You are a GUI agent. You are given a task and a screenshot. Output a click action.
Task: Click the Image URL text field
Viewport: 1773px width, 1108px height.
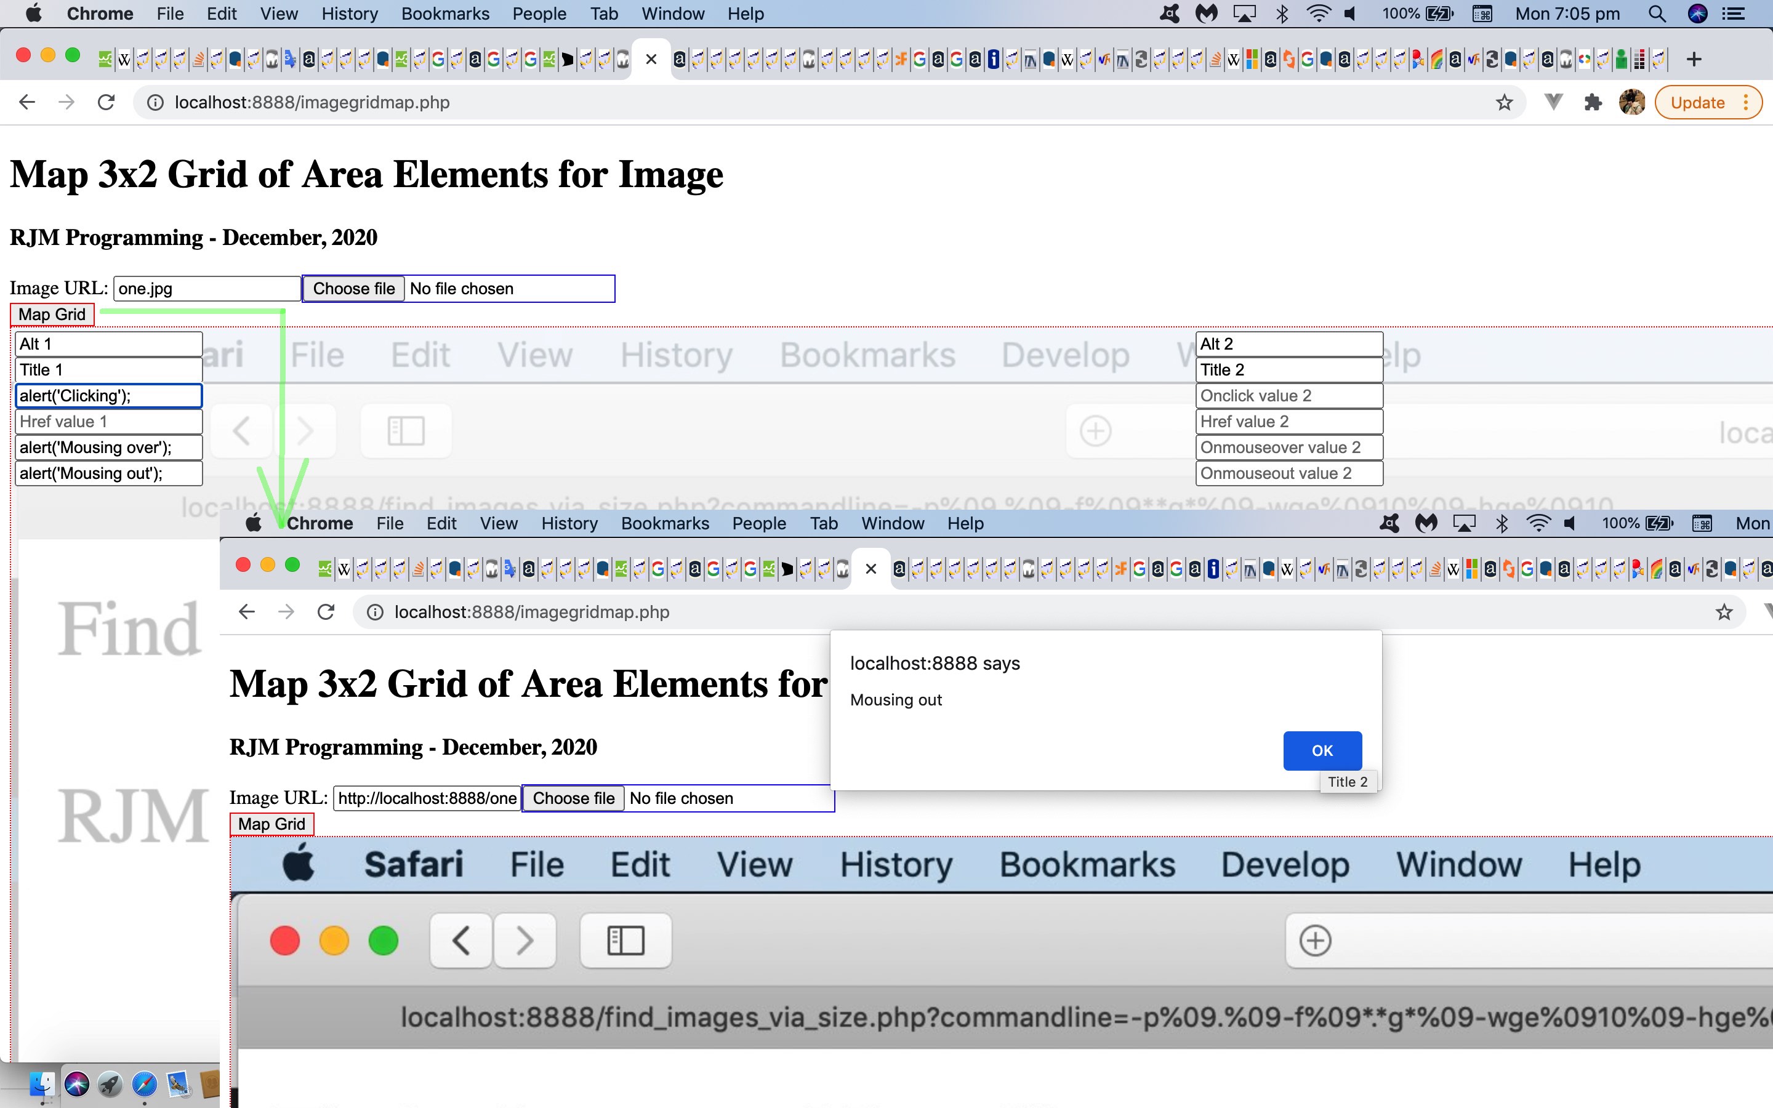pyautogui.click(x=207, y=289)
